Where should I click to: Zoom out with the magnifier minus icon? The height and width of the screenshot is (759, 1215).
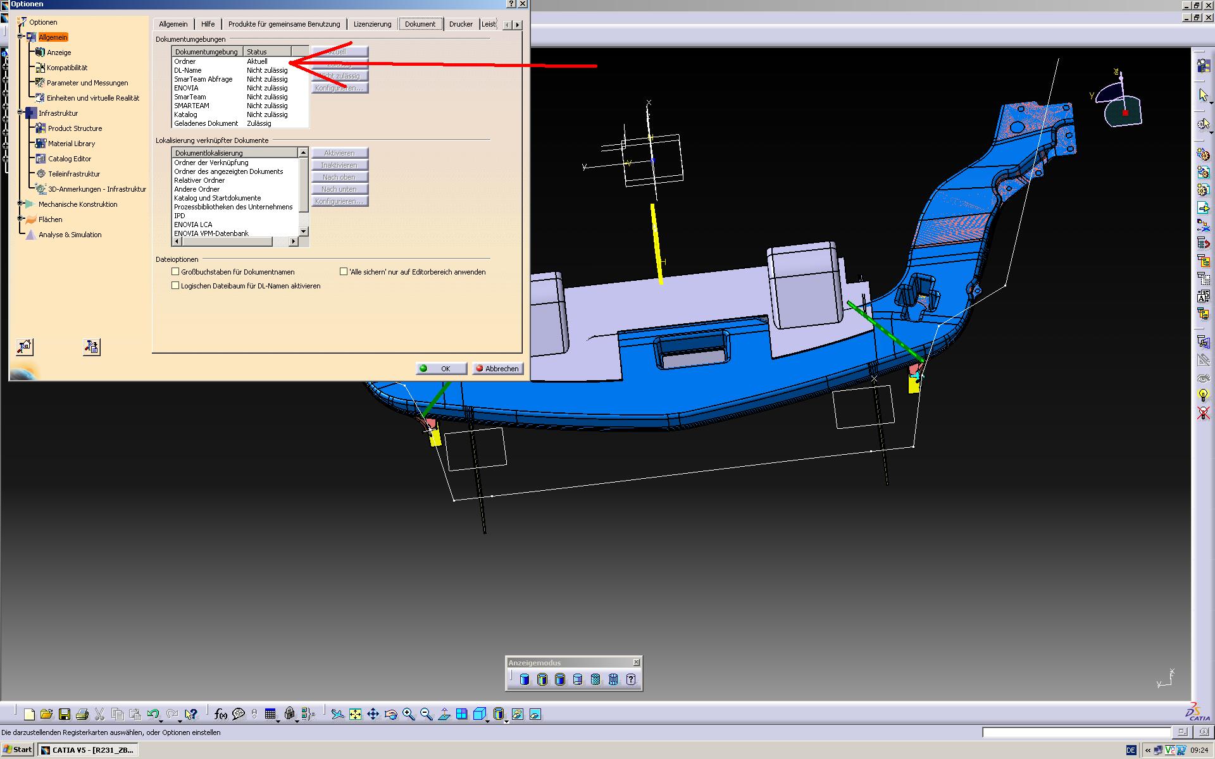point(426,714)
